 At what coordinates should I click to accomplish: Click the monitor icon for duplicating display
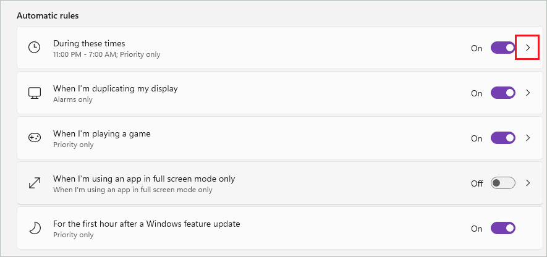click(35, 93)
